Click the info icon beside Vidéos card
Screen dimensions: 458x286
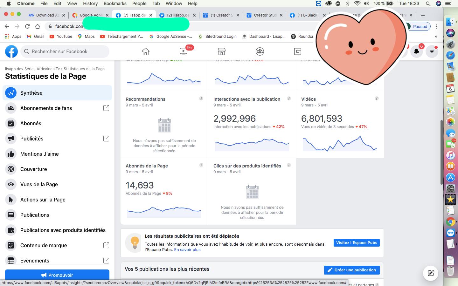[377, 99]
